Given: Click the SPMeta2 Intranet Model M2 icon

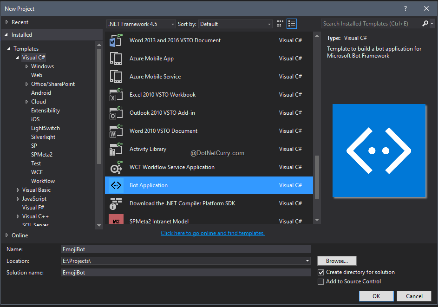Looking at the screenshot, I should tap(116, 219).
